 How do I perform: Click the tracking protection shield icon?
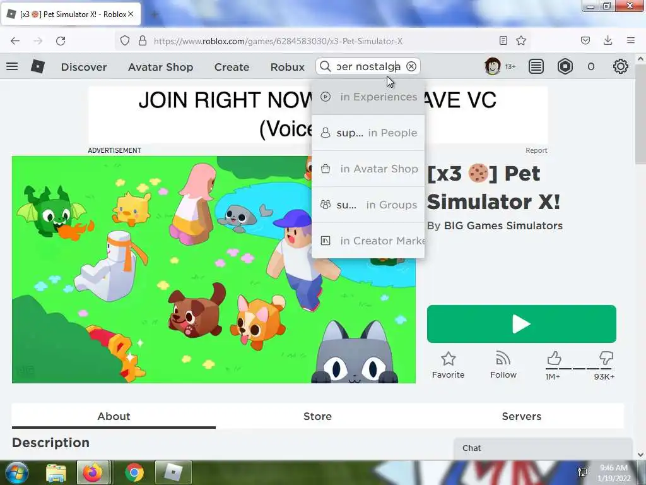pos(125,41)
